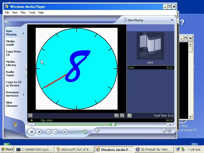
Task: Switch video to full screen icon
Action: 122,116
